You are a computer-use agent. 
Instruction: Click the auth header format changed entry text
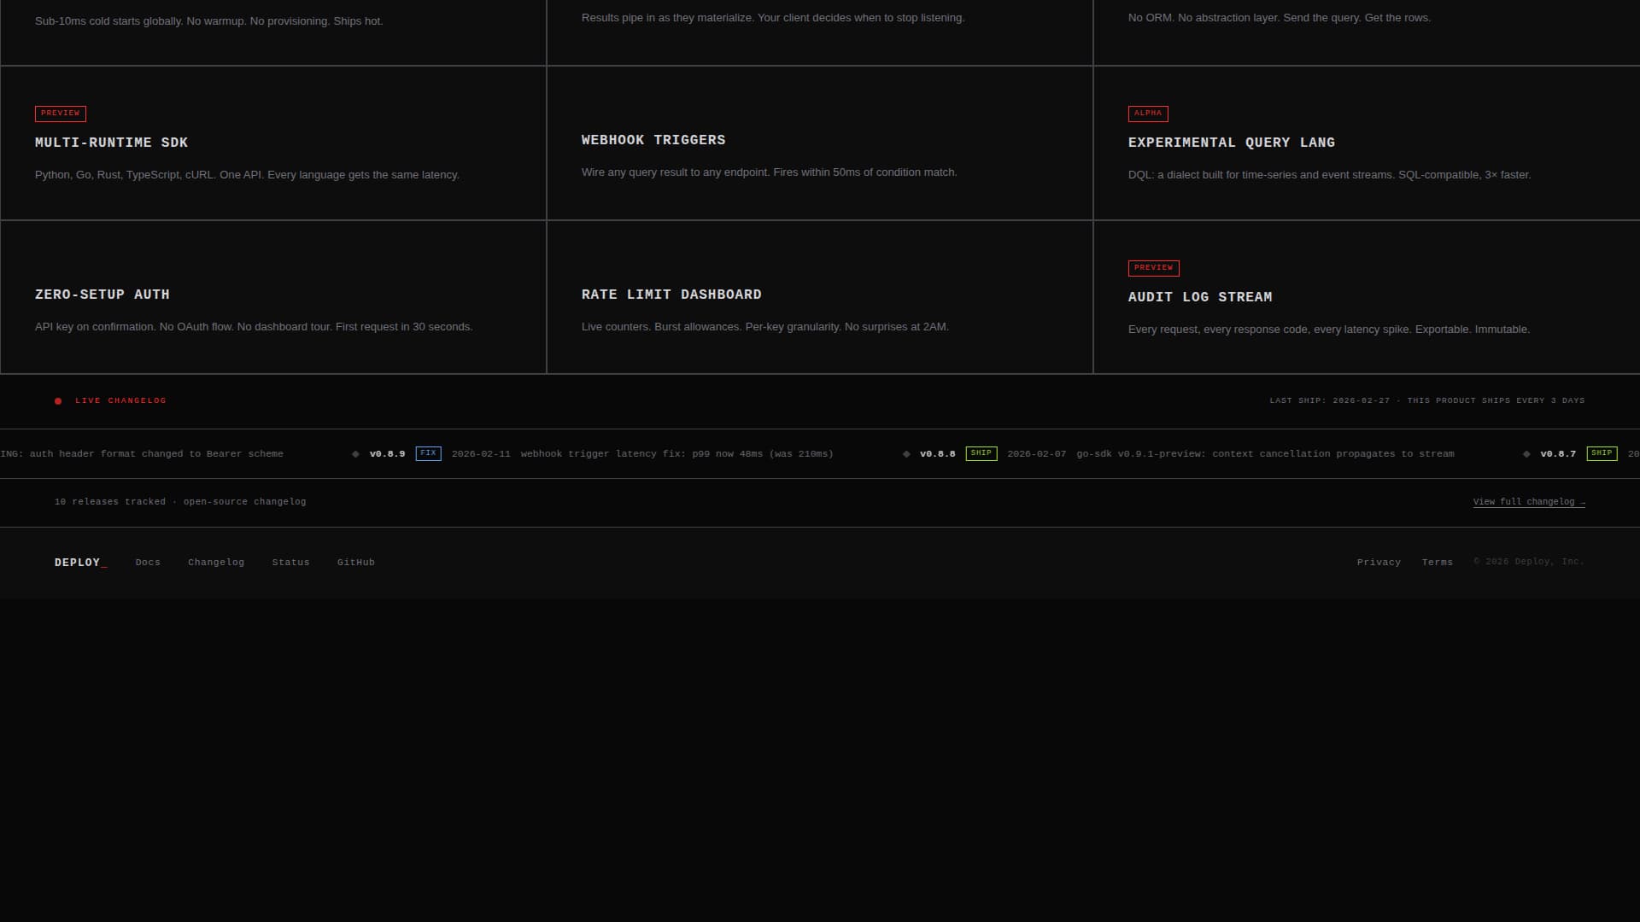pos(142,454)
